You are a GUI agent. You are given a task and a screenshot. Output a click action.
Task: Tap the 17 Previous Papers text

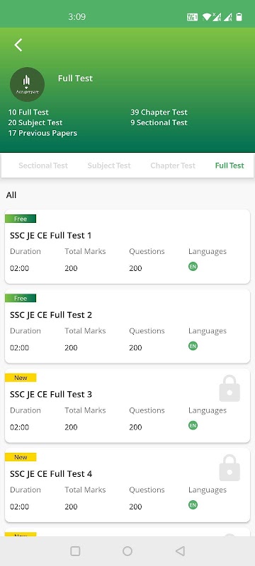[x=42, y=133]
